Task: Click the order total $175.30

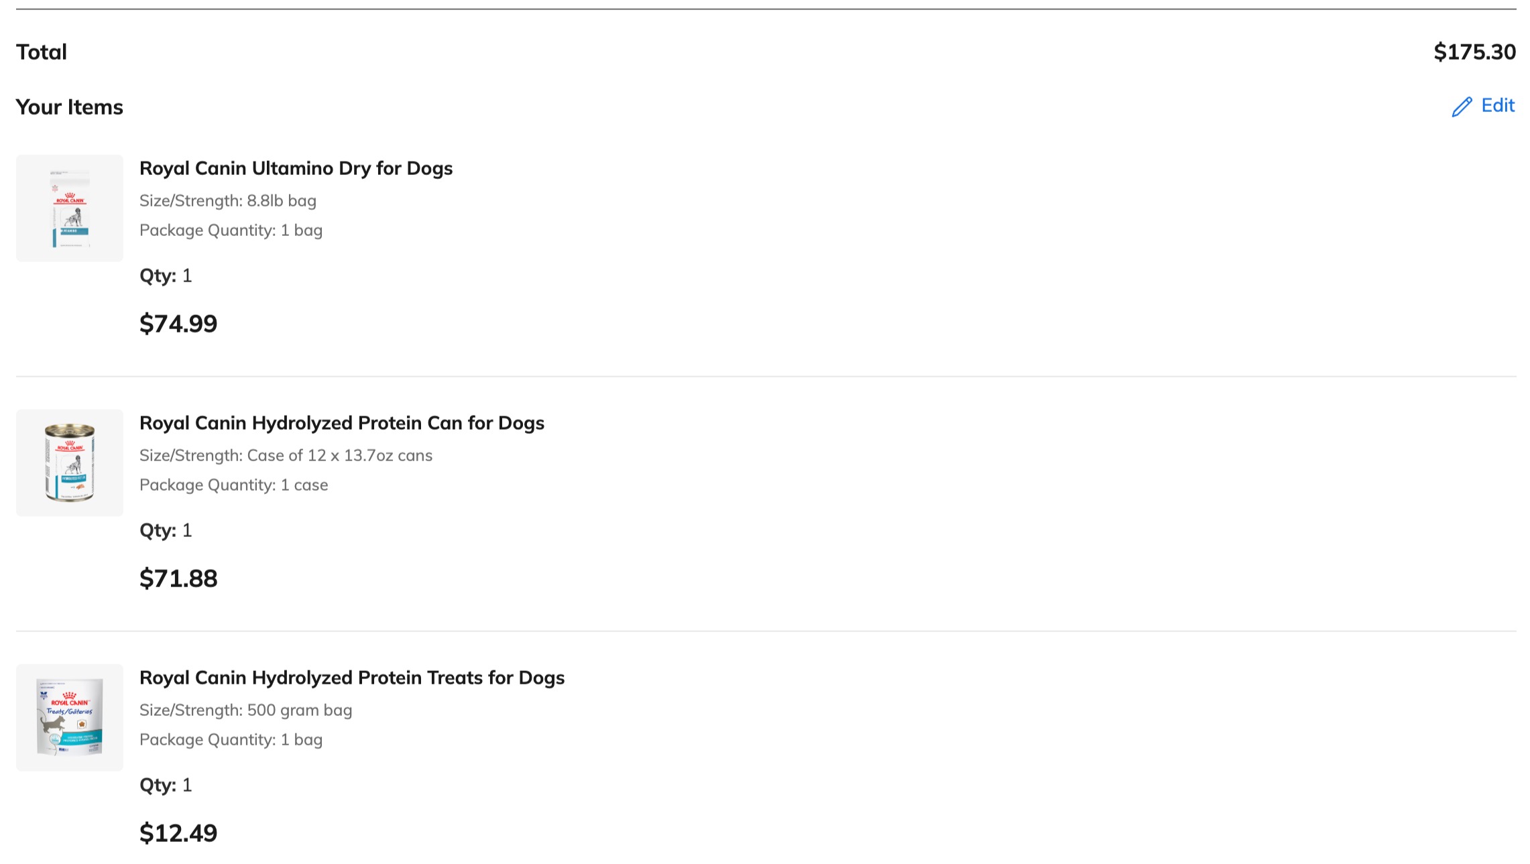Action: [1474, 52]
